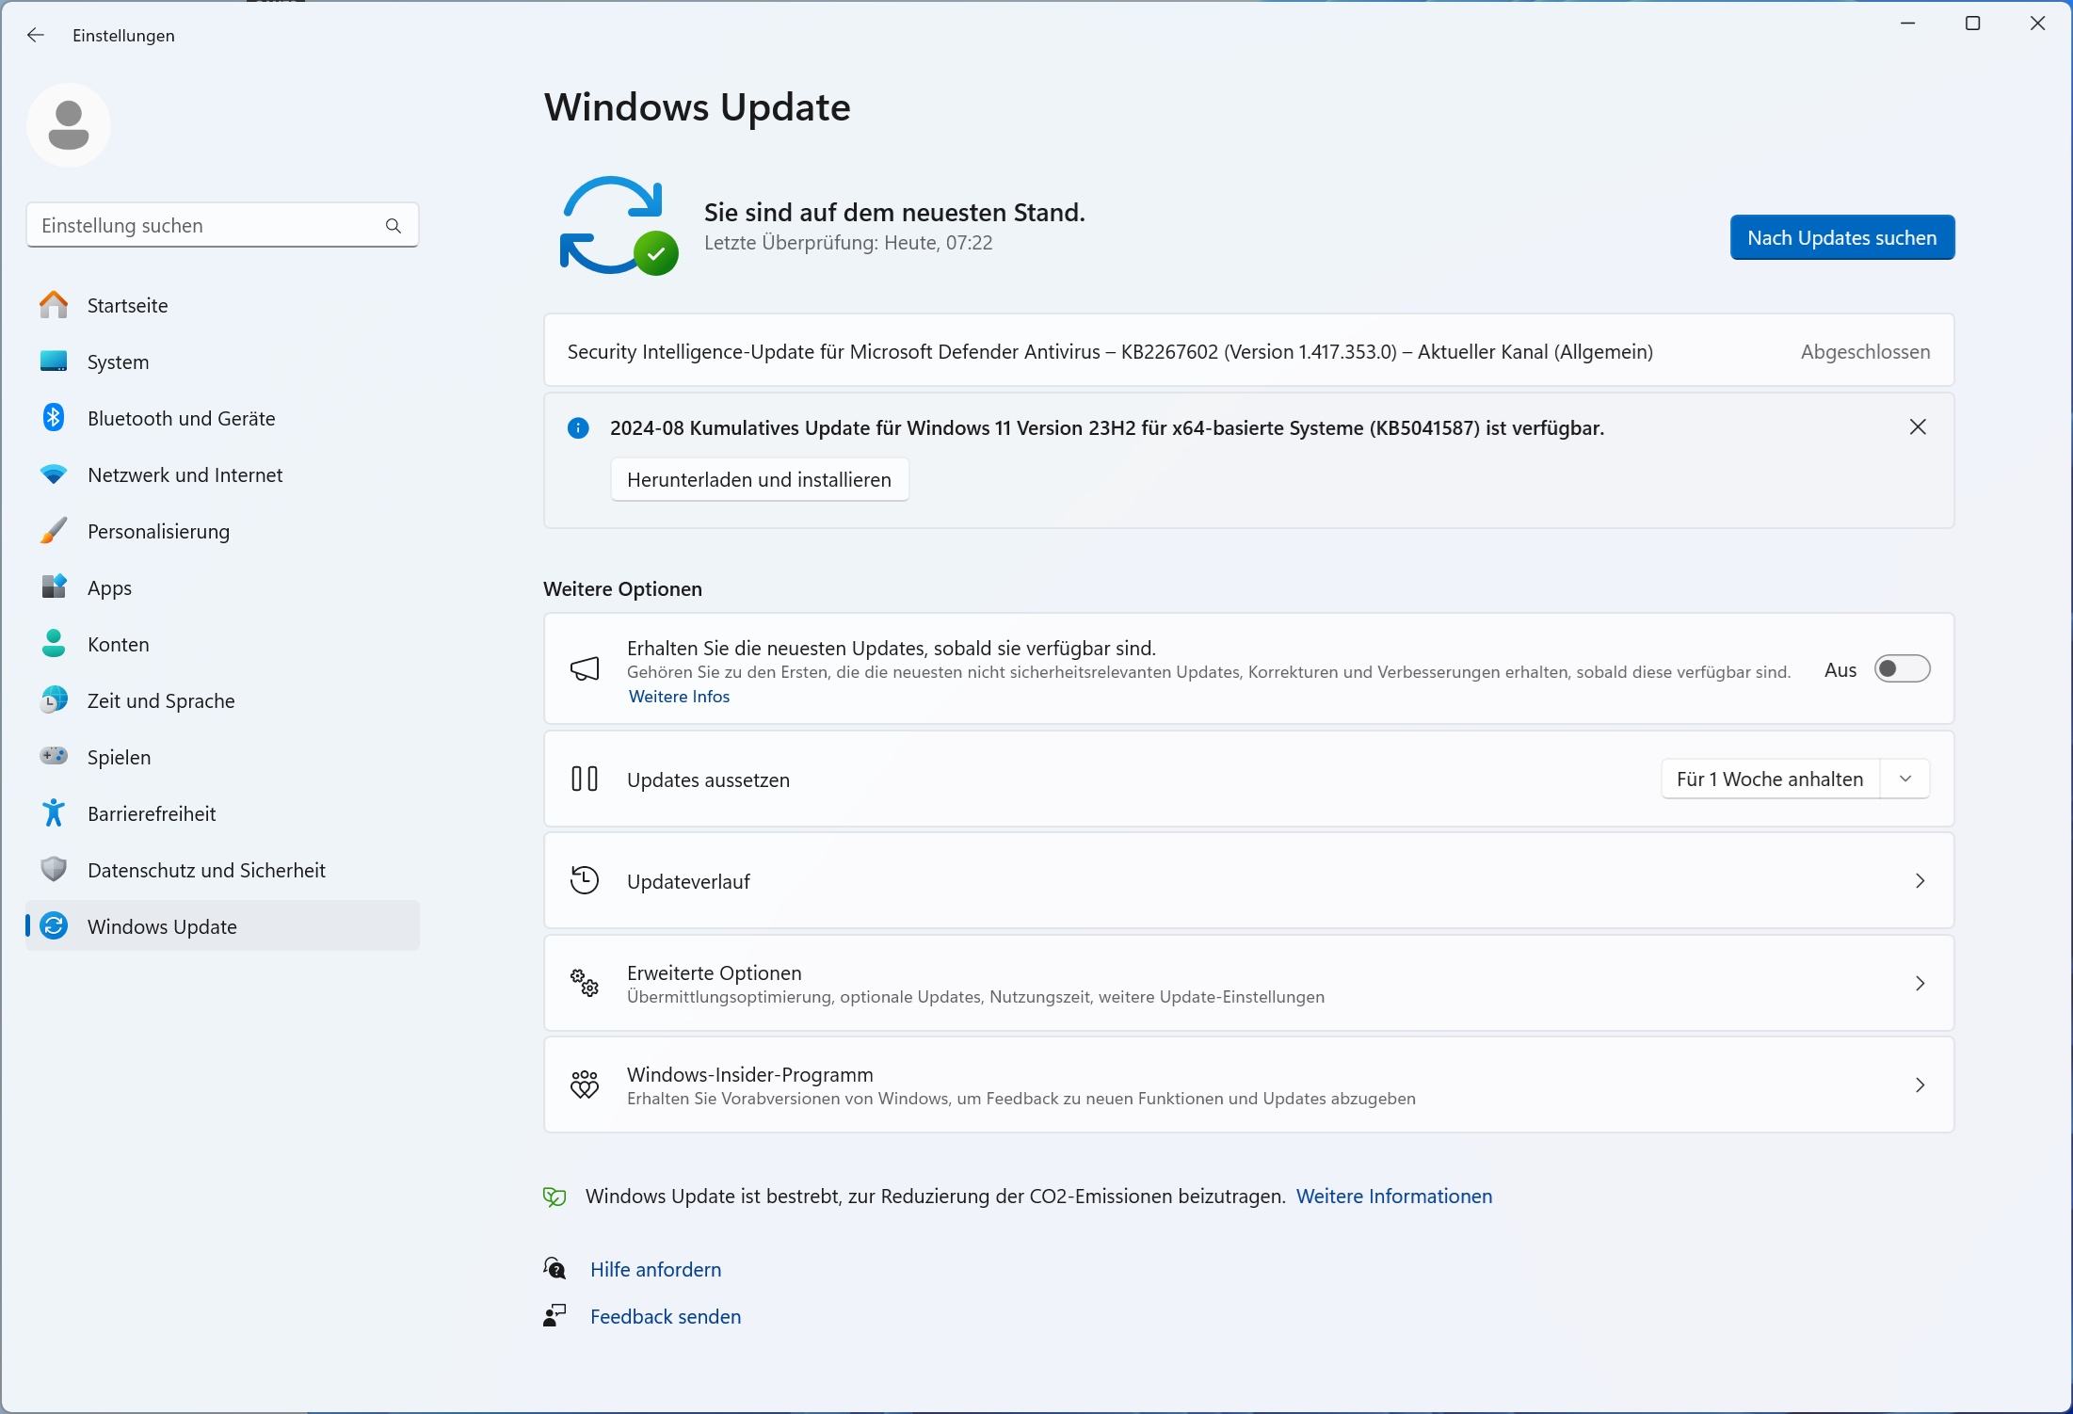Click the Barrierefreiheit accessibility icon
The width and height of the screenshot is (2073, 1414).
(x=54, y=813)
